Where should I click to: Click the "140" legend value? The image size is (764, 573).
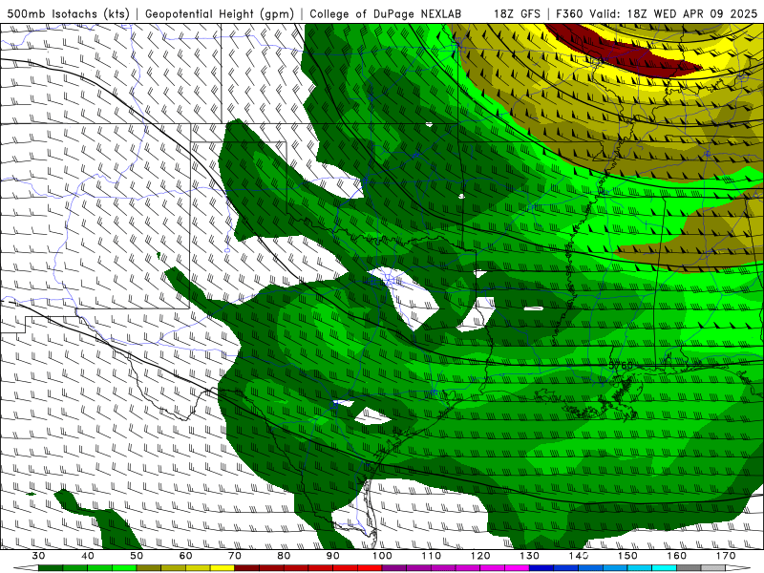coord(579,556)
